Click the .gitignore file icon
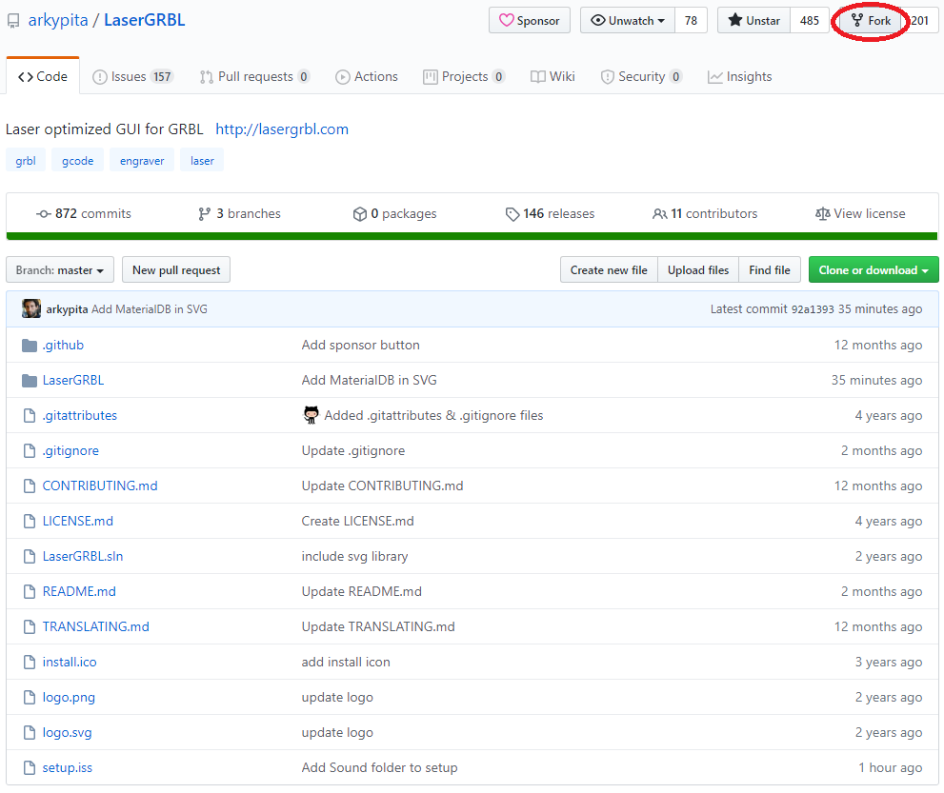 point(30,450)
